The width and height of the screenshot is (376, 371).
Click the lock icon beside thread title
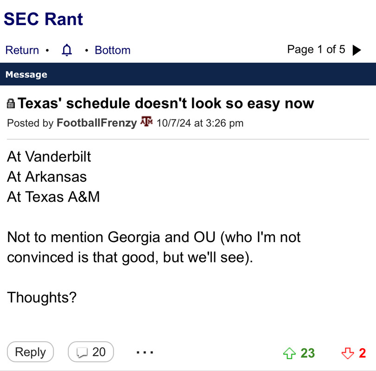[x=11, y=104]
